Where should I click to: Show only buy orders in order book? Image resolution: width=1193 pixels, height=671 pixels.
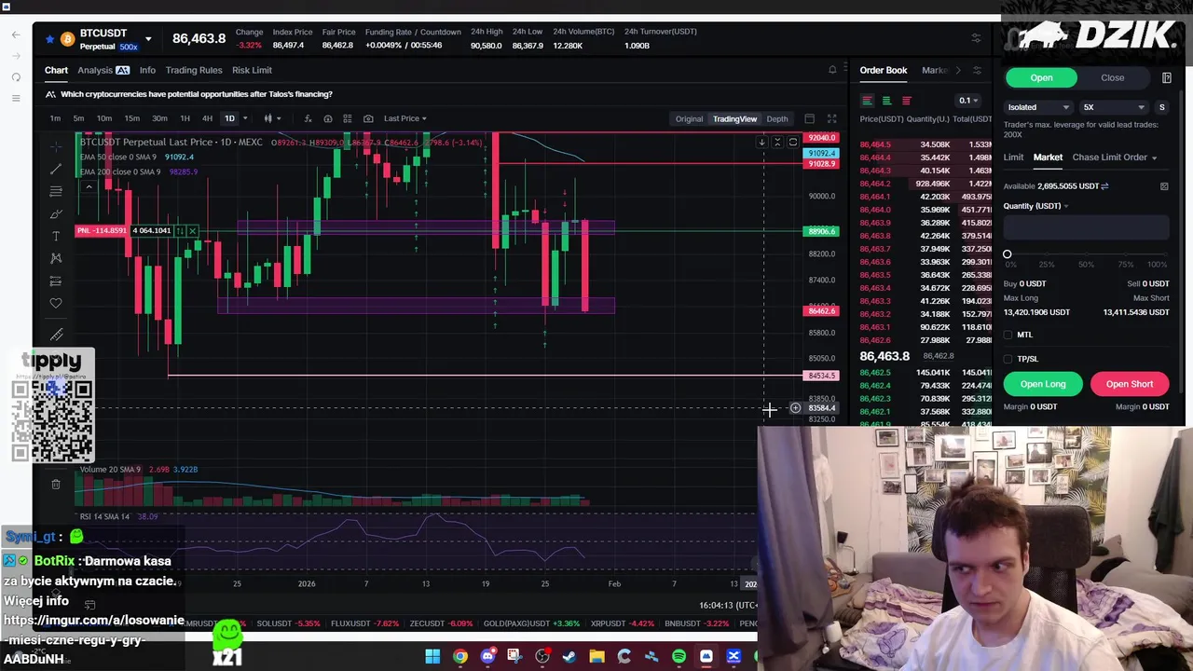tap(886, 101)
